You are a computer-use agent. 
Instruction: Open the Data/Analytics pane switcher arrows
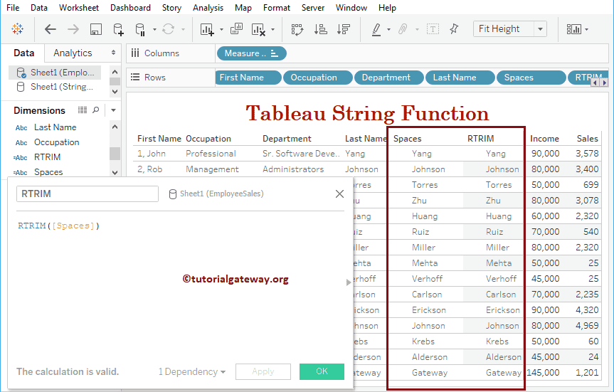pos(114,53)
